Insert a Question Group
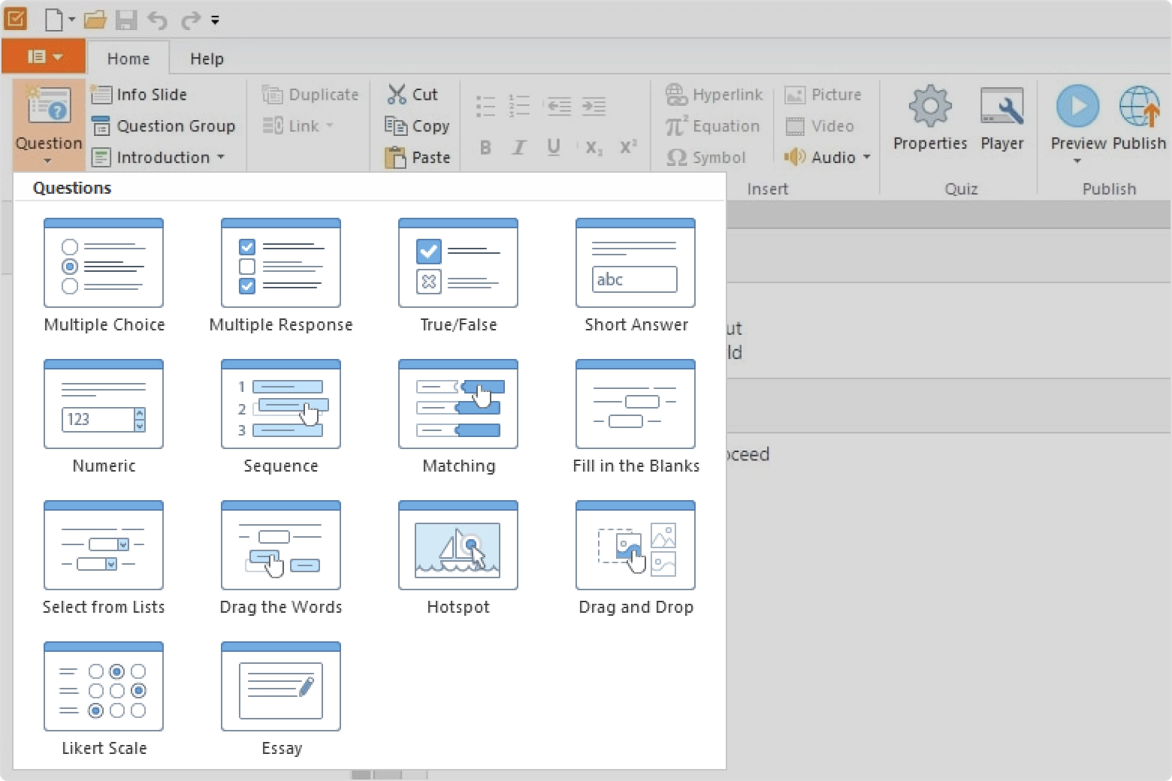The height and width of the screenshot is (781, 1172). 164,126
